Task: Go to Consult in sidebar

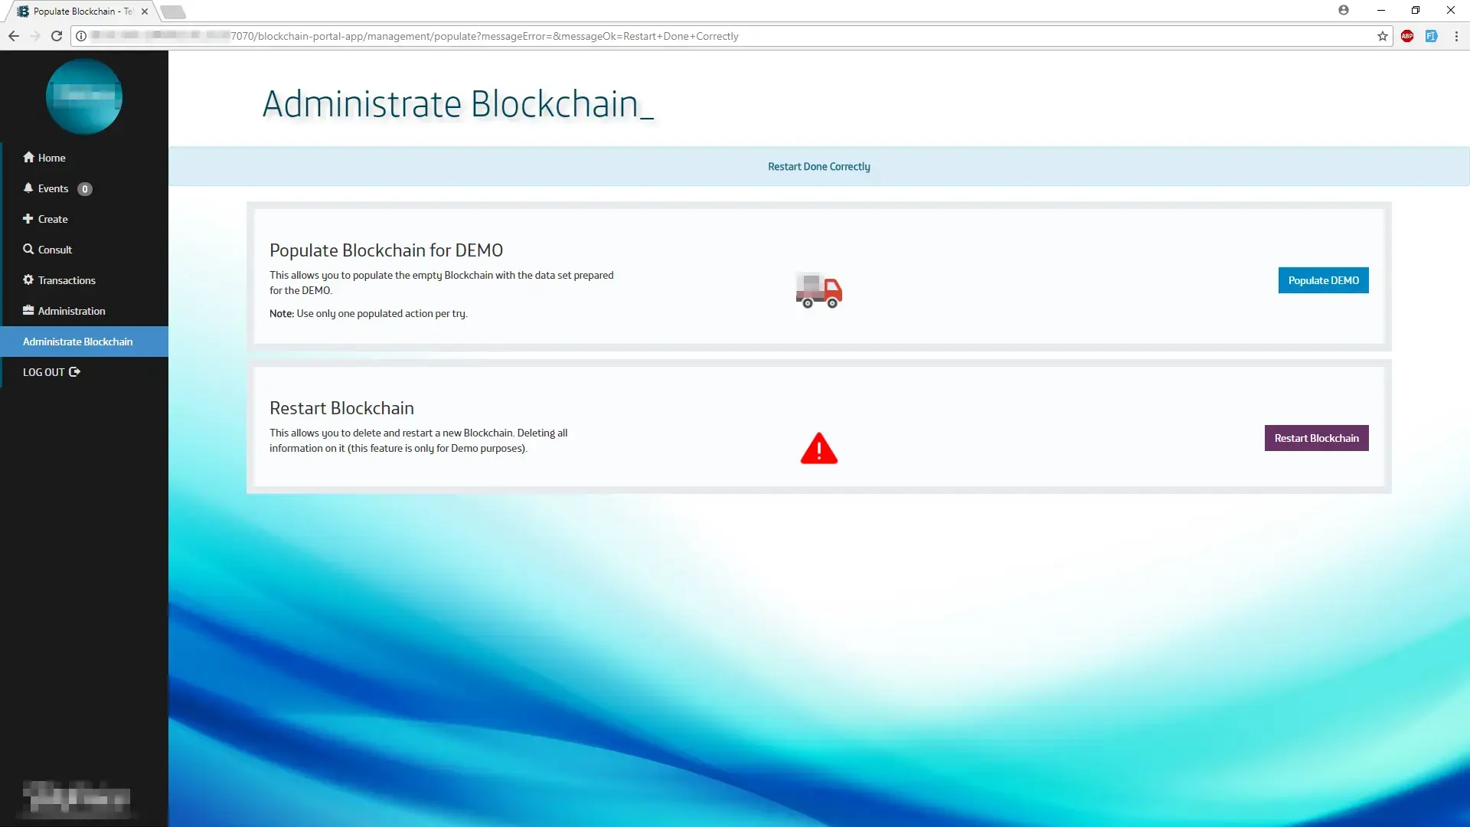Action: coord(54,250)
